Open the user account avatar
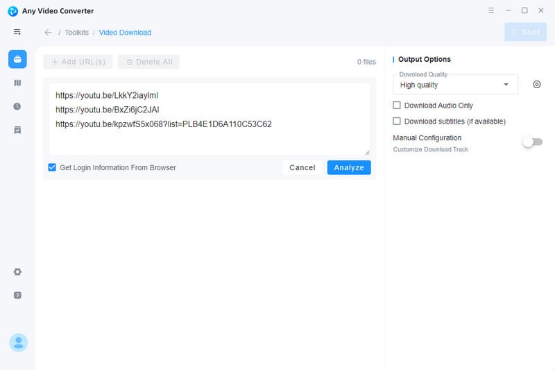 pyautogui.click(x=19, y=342)
